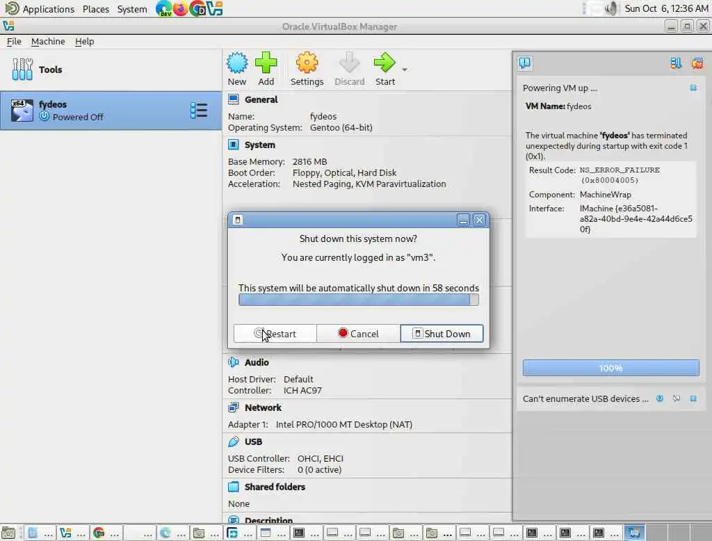This screenshot has height=541, width=712.
Task: Close the shutdown dialog window
Action: tap(479, 220)
